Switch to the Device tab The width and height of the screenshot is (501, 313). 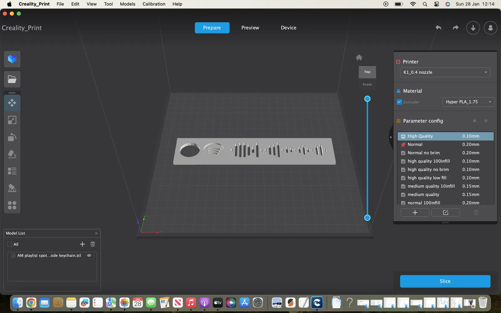[x=288, y=28]
